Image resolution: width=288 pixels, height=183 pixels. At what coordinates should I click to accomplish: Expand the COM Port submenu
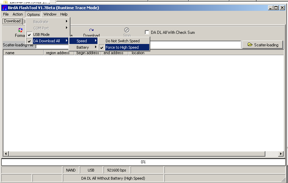48,28
